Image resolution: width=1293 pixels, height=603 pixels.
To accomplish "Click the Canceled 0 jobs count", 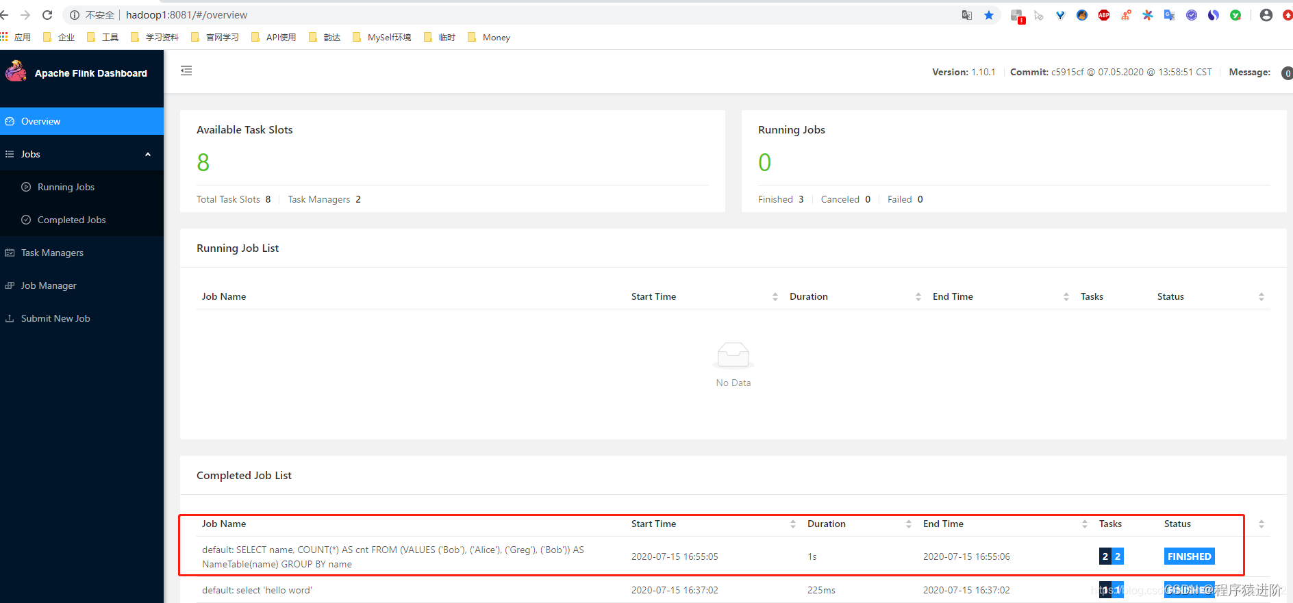I will pos(846,199).
